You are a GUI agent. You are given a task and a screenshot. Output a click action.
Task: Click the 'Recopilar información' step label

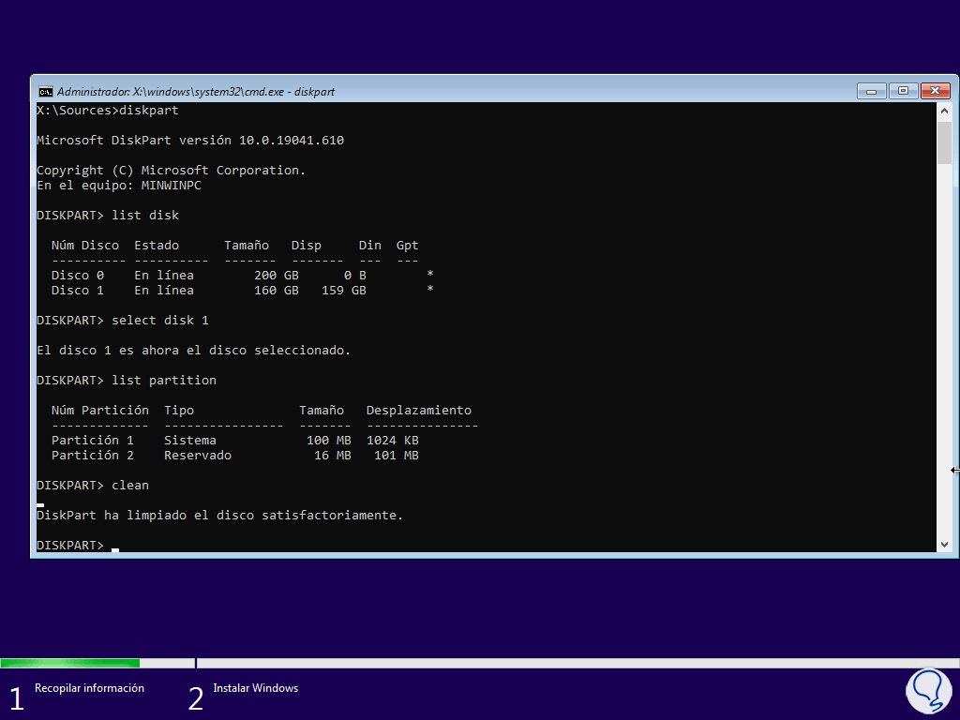point(89,688)
